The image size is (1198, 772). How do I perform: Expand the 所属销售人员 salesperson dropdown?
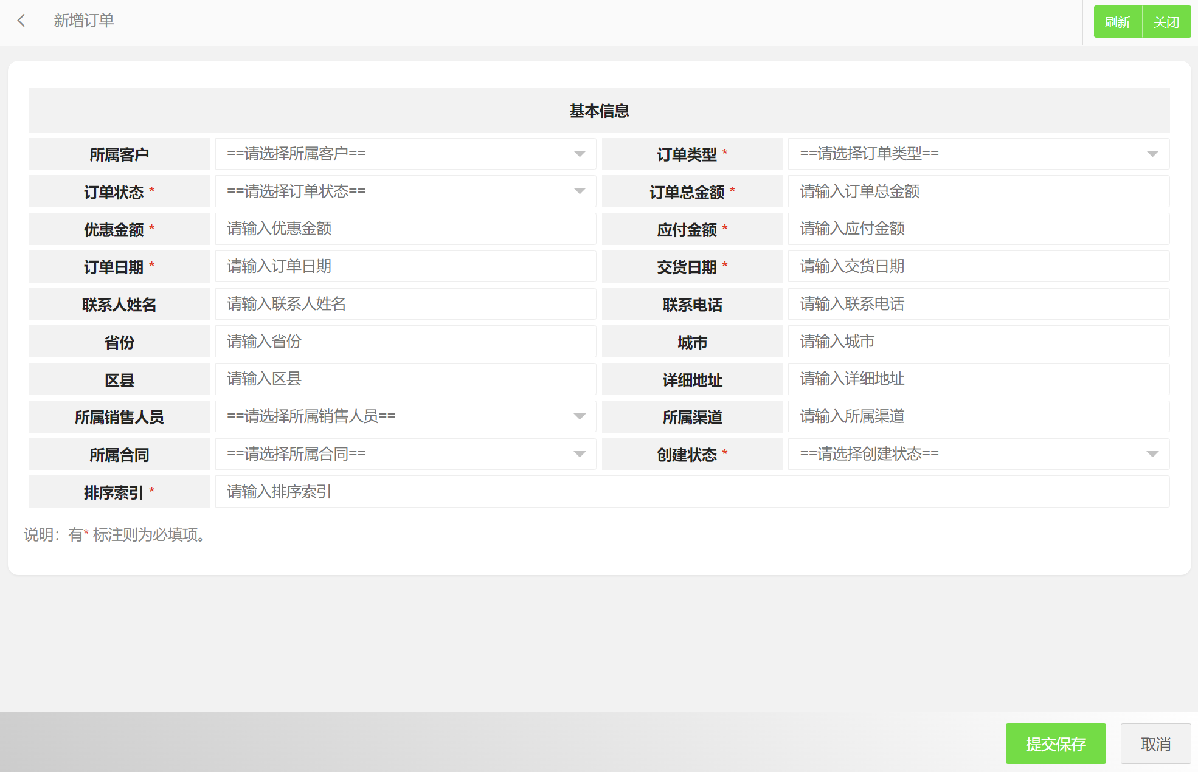(x=405, y=416)
